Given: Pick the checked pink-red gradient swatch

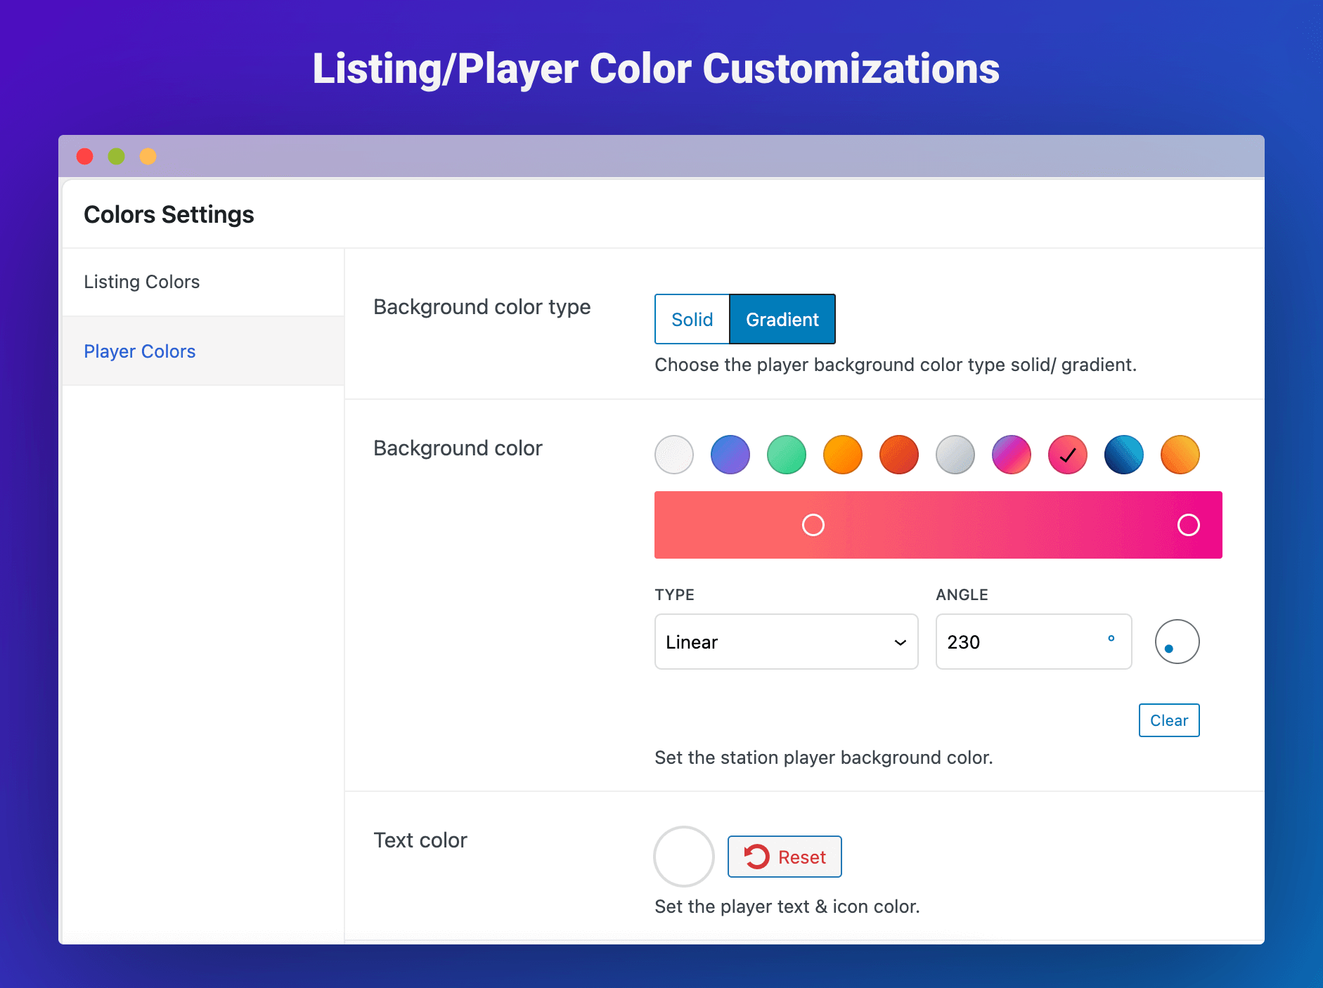Looking at the screenshot, I should (1068, 455).
